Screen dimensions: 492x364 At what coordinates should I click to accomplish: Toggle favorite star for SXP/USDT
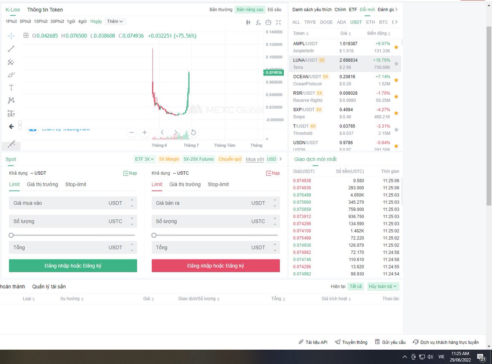[x=396, y=113]
